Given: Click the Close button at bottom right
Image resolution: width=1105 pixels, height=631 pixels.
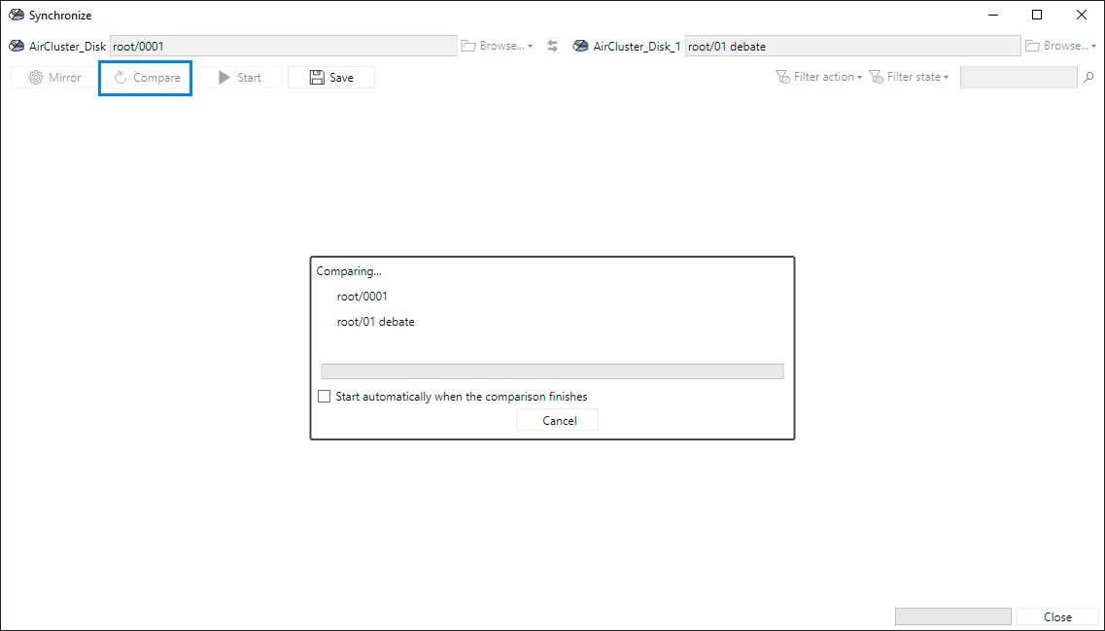Looking at the screenshot, I should click(1057, 616).
